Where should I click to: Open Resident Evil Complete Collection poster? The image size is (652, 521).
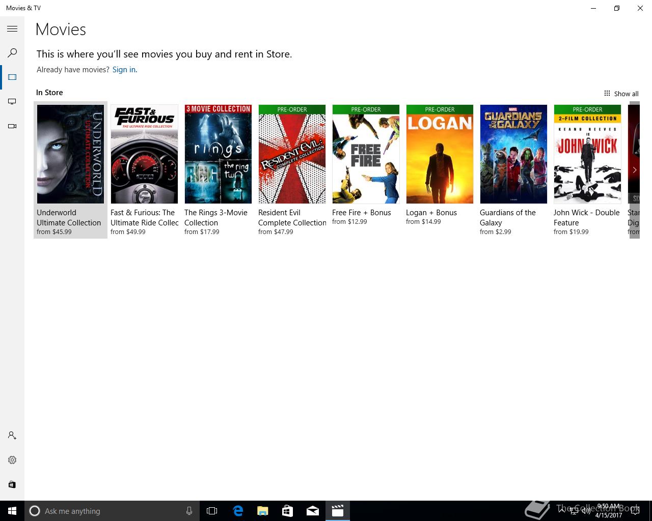point(292,154)
